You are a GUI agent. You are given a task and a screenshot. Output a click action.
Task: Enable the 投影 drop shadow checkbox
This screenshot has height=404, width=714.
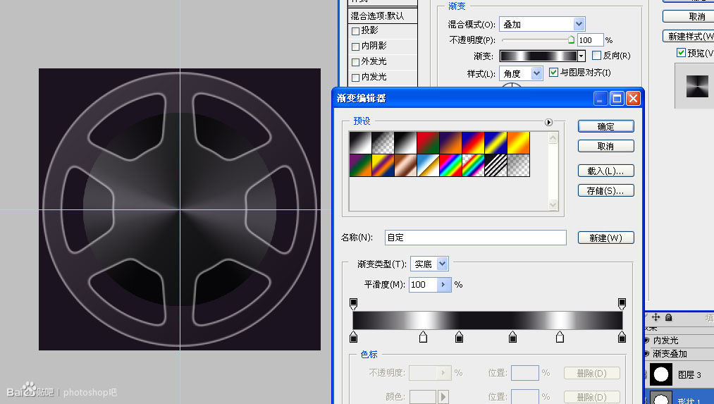356,31
